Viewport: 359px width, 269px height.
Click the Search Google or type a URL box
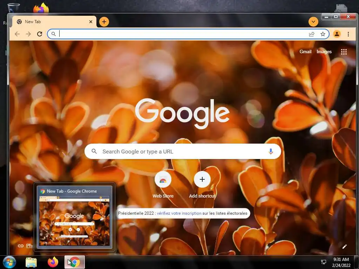click(x=183, y=151)
